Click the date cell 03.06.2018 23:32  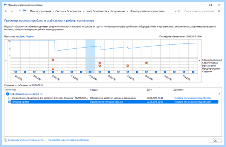click(155, 102)
